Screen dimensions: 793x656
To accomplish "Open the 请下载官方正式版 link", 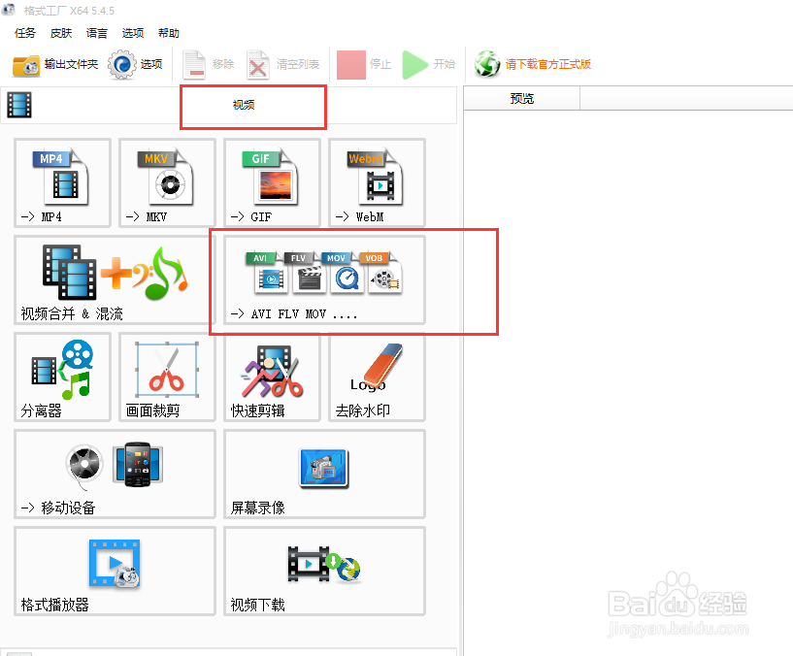I will [547, 64].
